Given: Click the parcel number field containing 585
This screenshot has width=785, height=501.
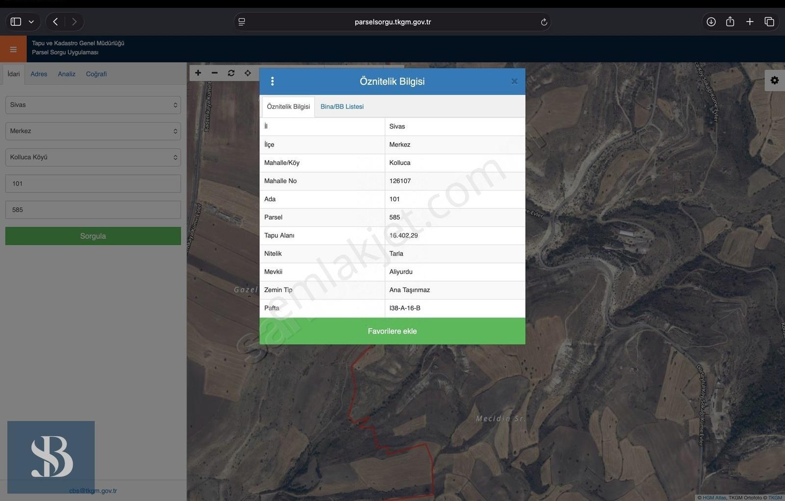Looking at the screenshot, I should 93,210.
